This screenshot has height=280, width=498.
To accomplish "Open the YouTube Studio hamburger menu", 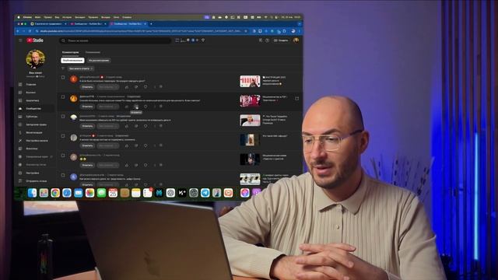I will [20, 40].
